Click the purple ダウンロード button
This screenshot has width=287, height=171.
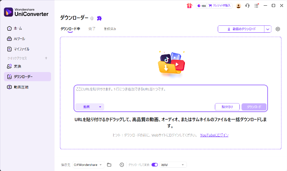click(254, 107)
